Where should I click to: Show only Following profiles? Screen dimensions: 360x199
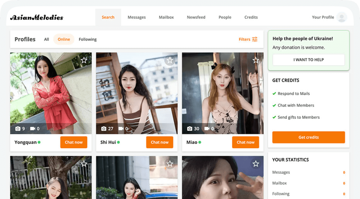(88, 39)
